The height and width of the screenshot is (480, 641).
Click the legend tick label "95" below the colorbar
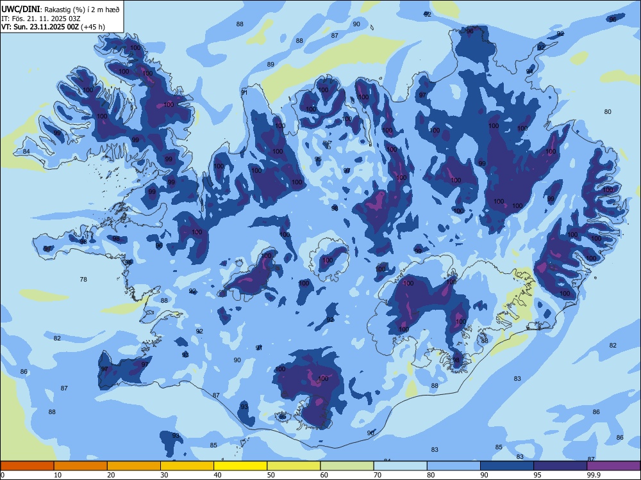coord(538,475)
